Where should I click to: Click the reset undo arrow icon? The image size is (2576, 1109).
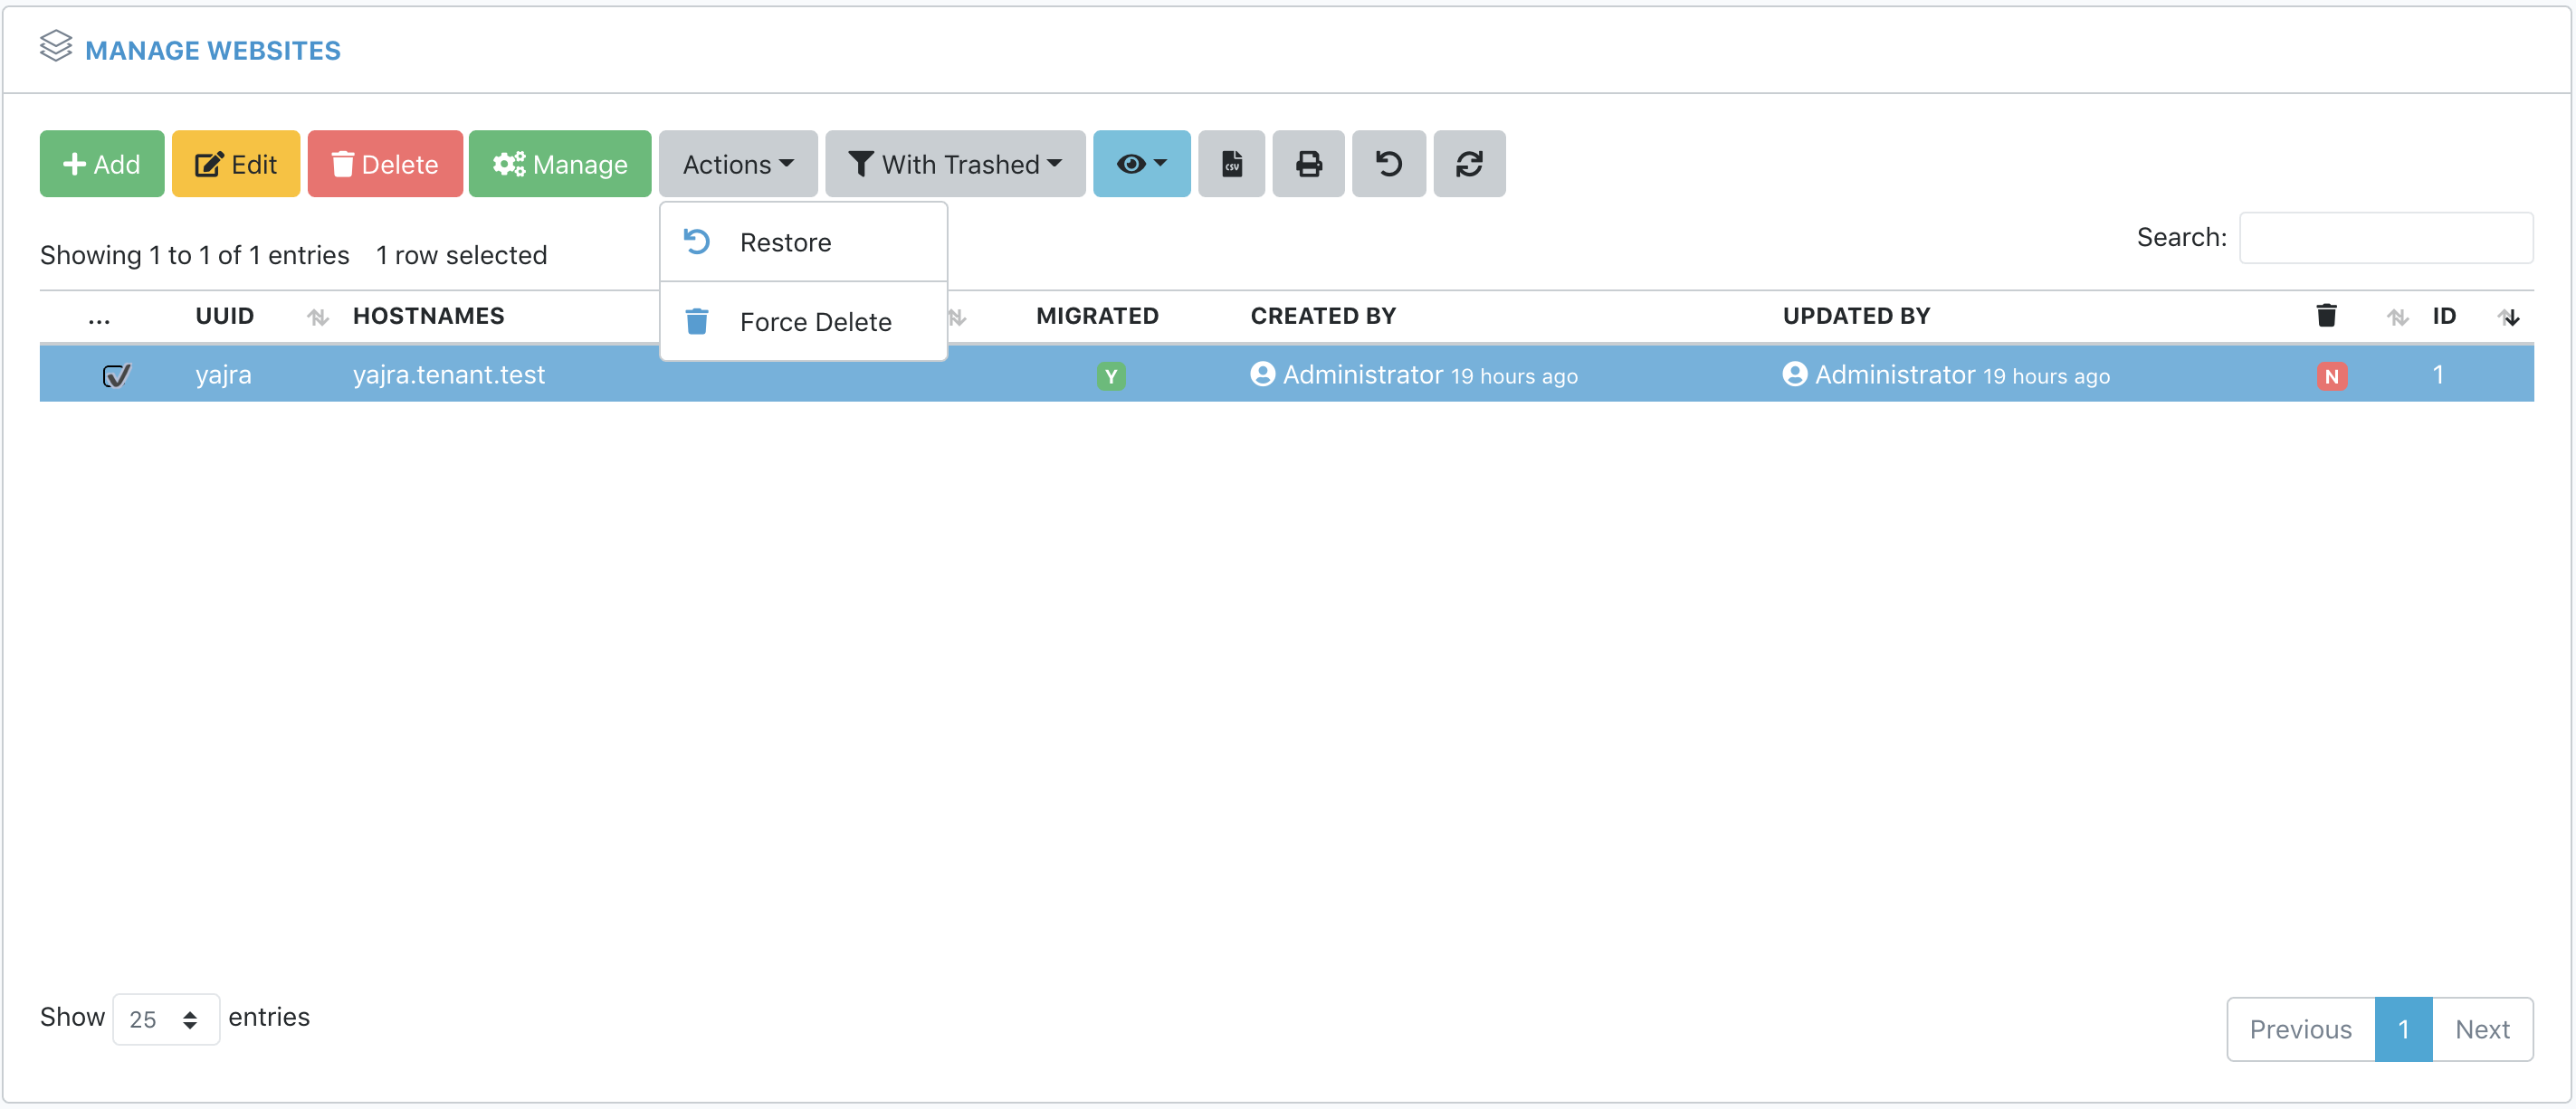pyautogui.click(x=1388, y=164)
